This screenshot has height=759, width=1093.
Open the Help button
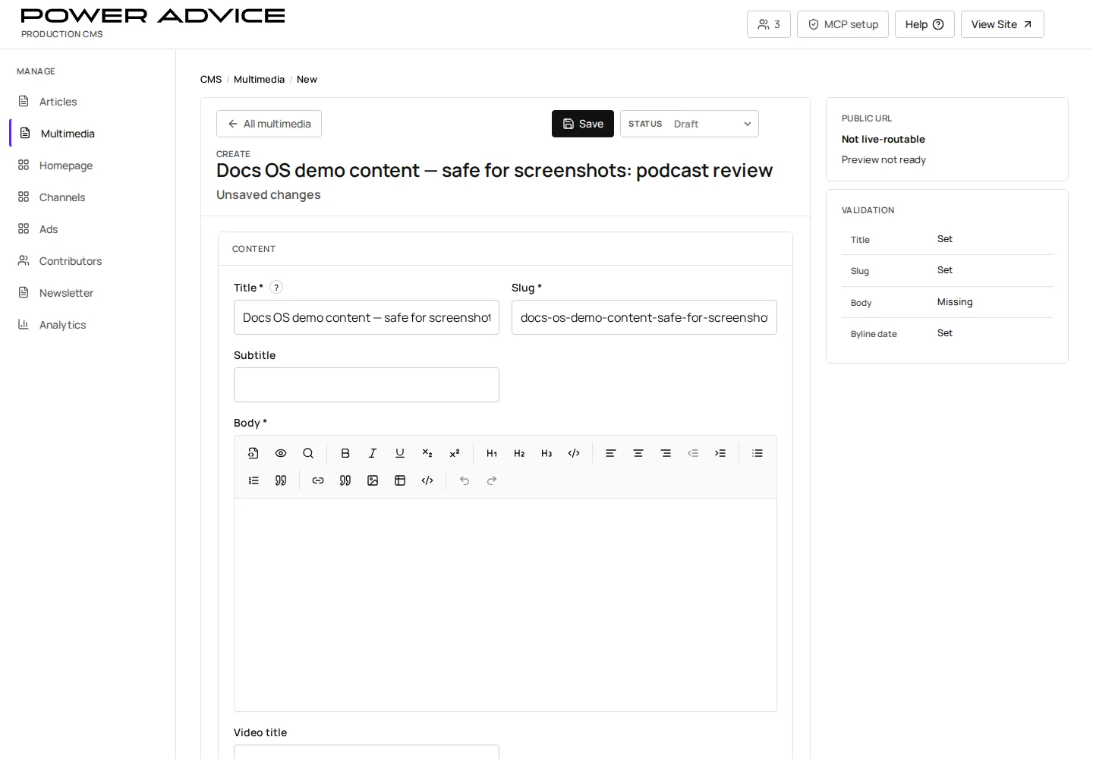coord(924,24)
